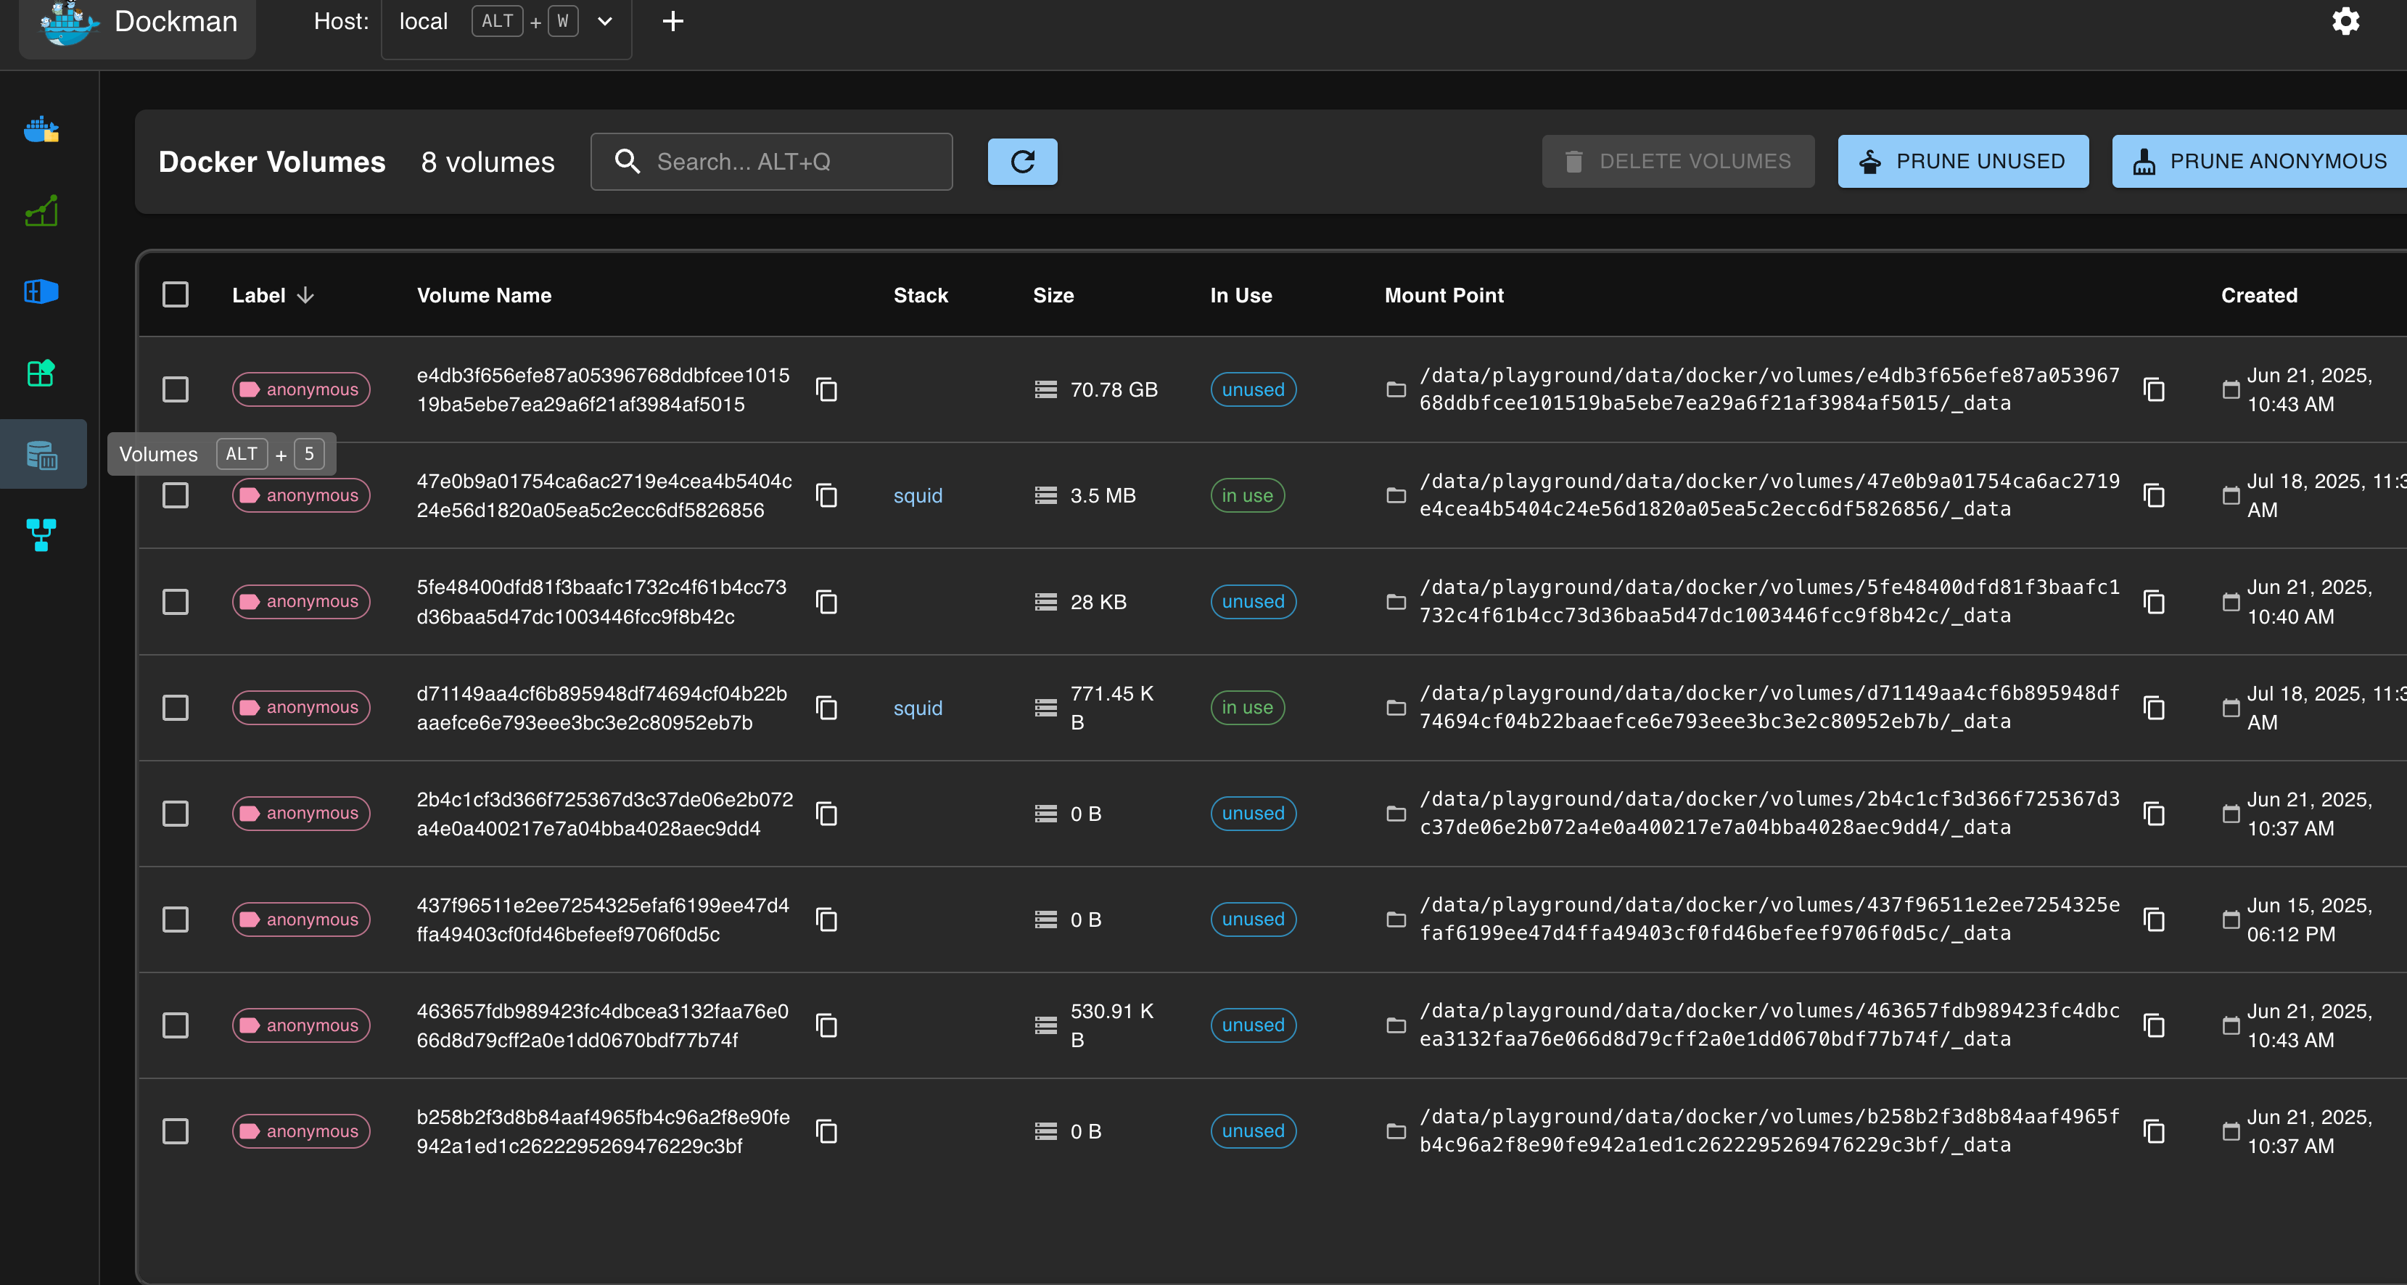Open the networks sidebar icon
The image size is (2407, 1285).
click(x=41, y=534)
